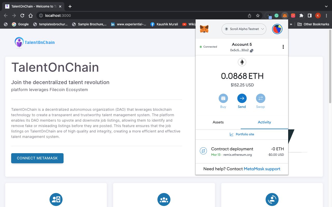Screen dimensions: 332x207
Task: Open the Sample Brochure bookmark
Action: (x=89, y=24)
